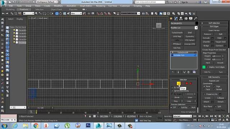Click the Collapse button in Edit Geometry

220,98
